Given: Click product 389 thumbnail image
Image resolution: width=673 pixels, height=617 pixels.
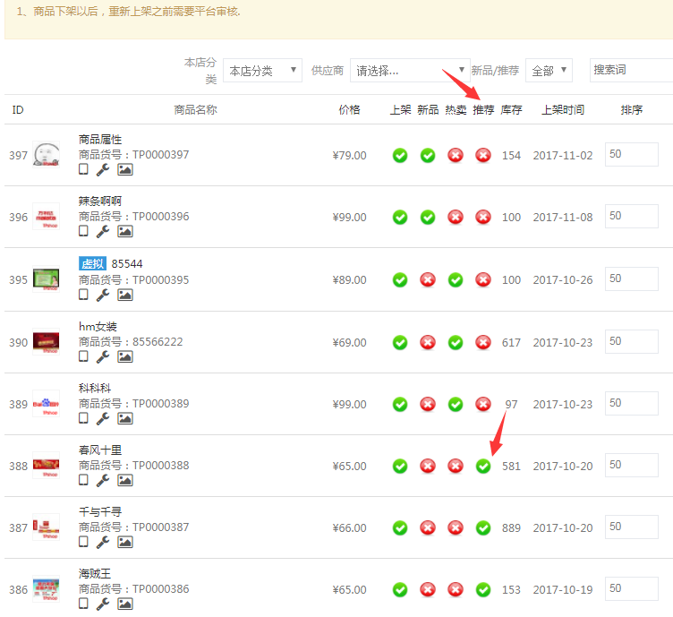Looking at the screenshot, I should (x=46, y=404).
